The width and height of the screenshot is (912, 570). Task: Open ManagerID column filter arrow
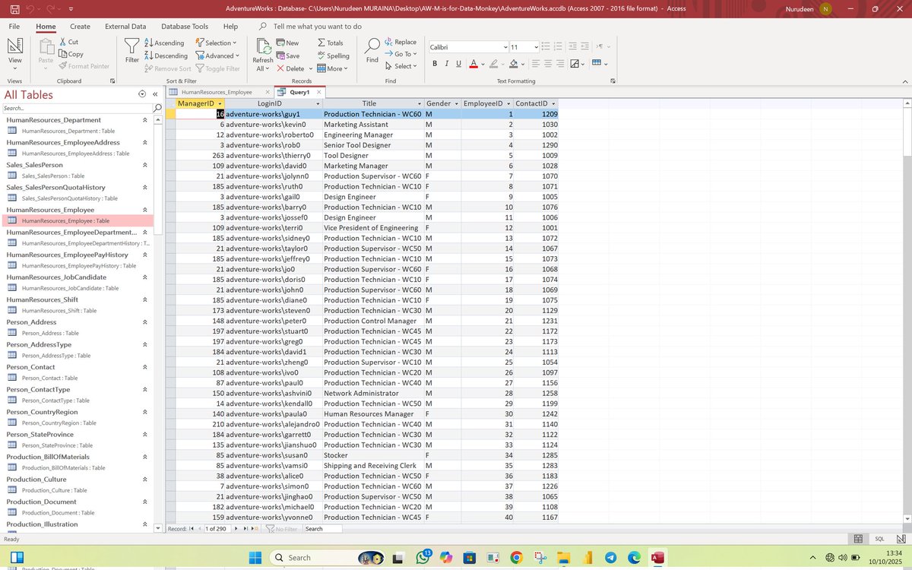click(x=220, y=103)
